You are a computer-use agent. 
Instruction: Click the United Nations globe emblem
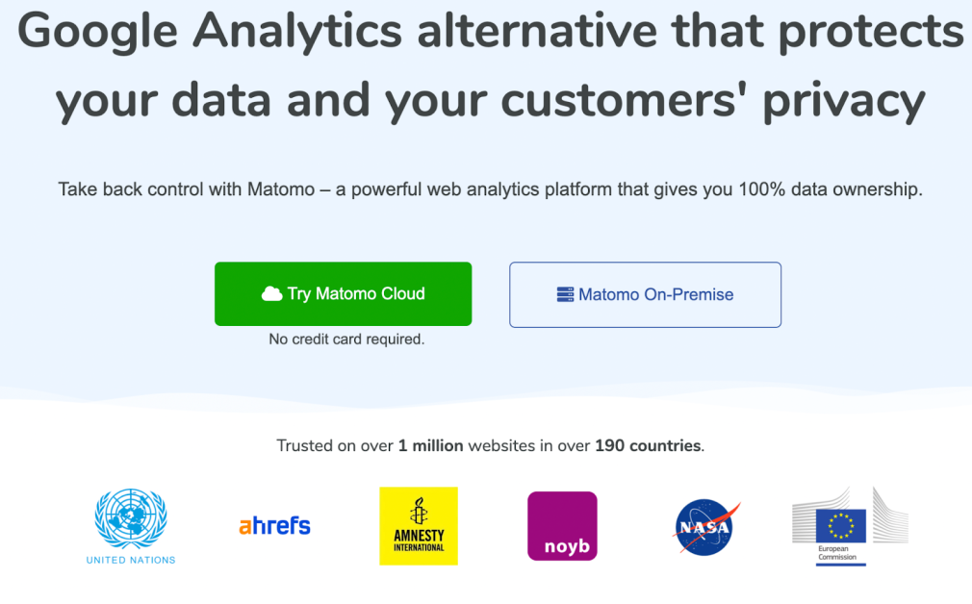130,518
